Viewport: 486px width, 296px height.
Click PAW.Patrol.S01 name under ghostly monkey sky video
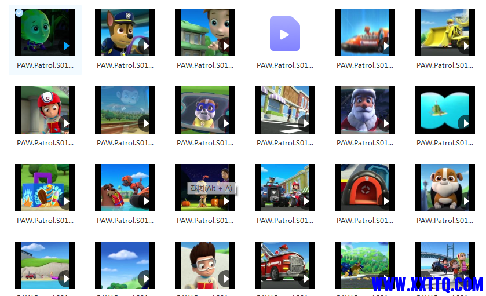coord(125,143)
